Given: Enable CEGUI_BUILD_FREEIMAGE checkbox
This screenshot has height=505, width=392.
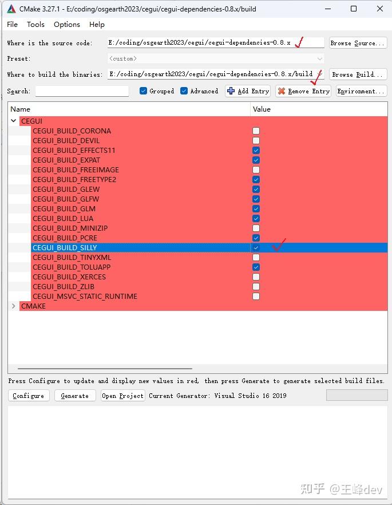Looking at the screenshot, I should pos(256,169).
